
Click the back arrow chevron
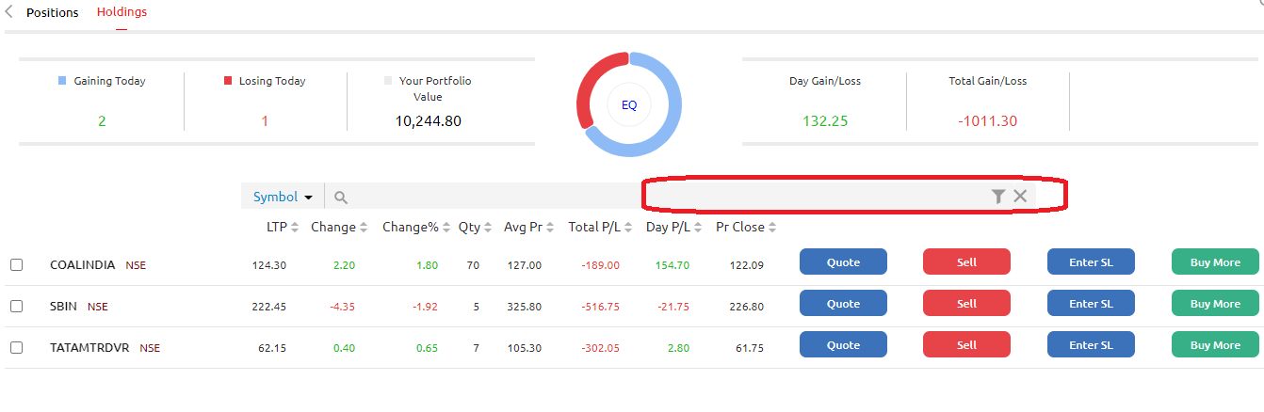pyautogui.click(x=8, y=12)
